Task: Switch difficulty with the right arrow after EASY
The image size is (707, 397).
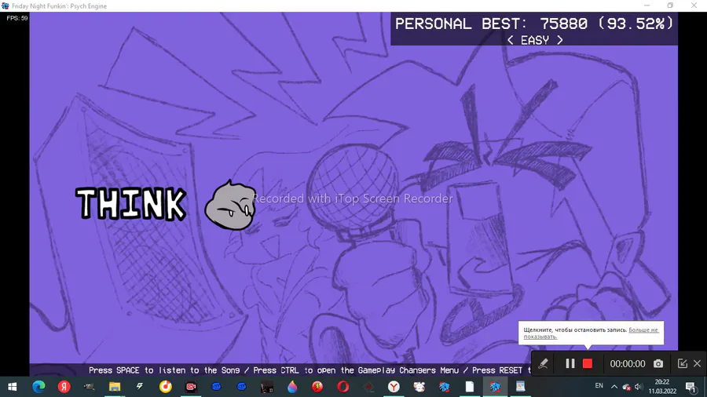Action: 559,40
